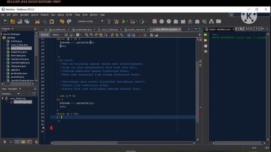Close the Navigator panel tab
271x152 pixels.
[x=20, y=89]
